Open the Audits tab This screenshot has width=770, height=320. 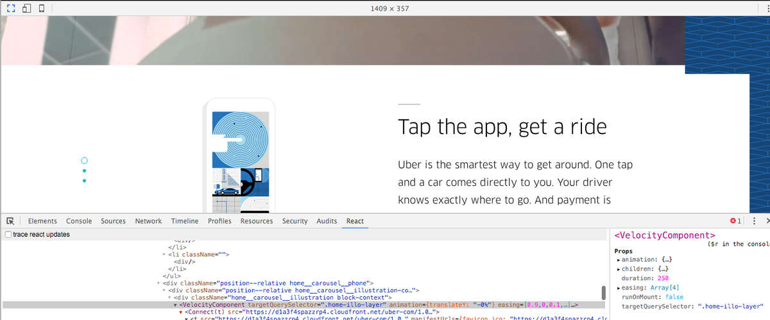(327, 221)
